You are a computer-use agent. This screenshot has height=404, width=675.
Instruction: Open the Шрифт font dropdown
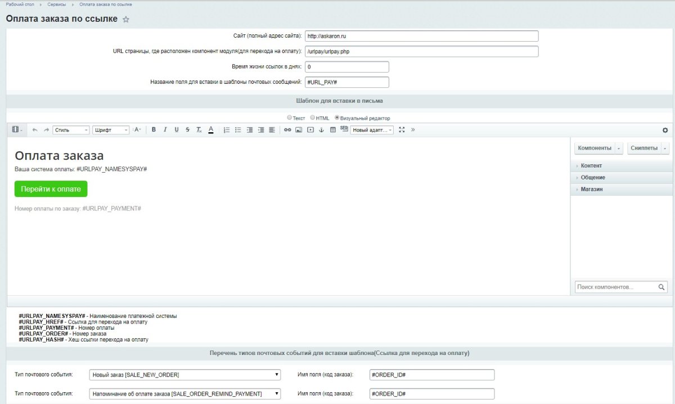tap(111, 130)
